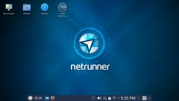Image resolution: width=179 pixels, height=101 pixels.
Task: Open the Wi-Fi network settings icon
Action: click(x=114, y=98)
